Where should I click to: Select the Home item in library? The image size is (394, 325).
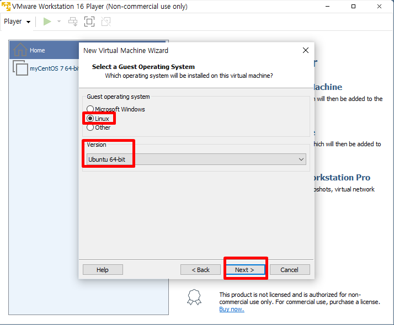coord(44,50)
